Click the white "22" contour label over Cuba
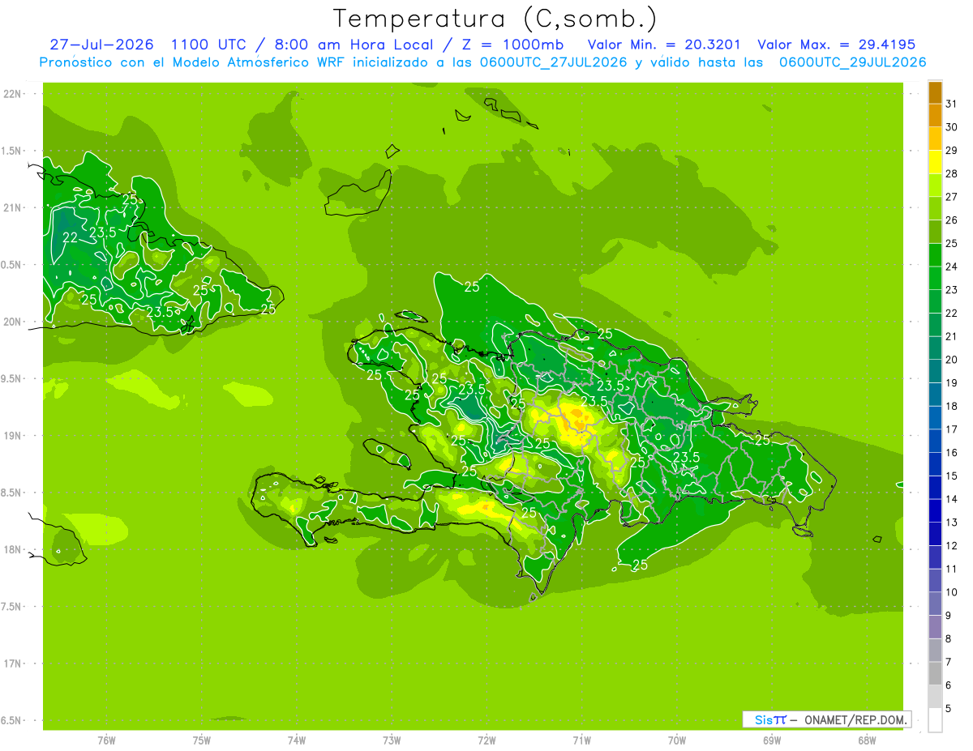This screenshot has width=973, height=751. tap(71, 237)
